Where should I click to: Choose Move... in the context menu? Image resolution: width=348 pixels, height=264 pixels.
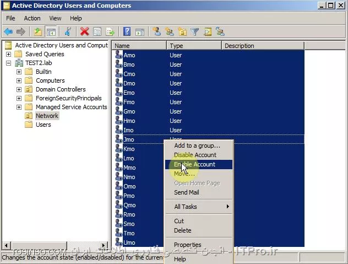[199, 174]
